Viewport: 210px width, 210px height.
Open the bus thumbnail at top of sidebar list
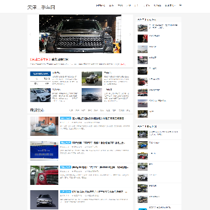pyautogui.click(x=142, y=28)
